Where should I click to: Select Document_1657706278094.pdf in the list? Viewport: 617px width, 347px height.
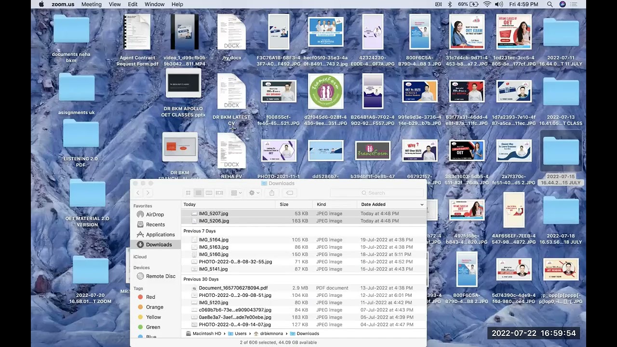coord(304,288)
